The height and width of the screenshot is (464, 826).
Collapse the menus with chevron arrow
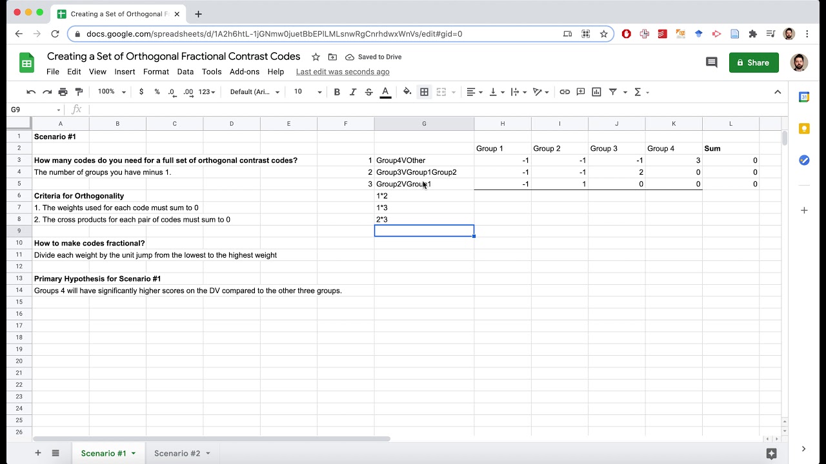(778, 92)
